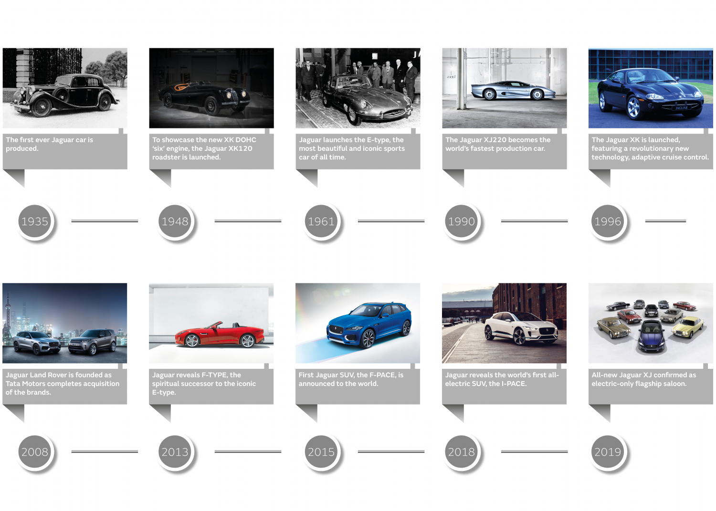Open the Jaguar XK120 roadster photo
Viewport: 716px width, 511px height.
[x=211, y=88]
